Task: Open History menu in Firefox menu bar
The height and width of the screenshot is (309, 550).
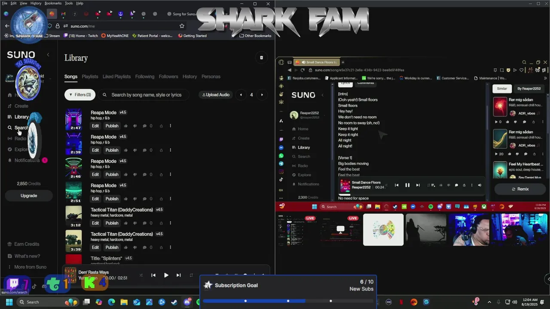Action: click(x=36, y=3)
